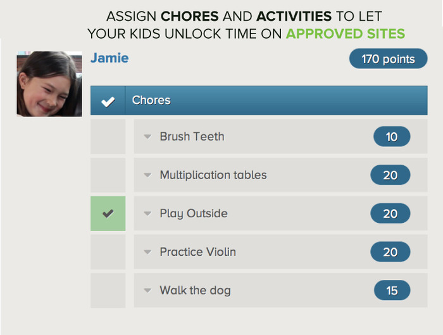Tick the Walk the dog checkbox
The image size is (443, 335).
108,291
